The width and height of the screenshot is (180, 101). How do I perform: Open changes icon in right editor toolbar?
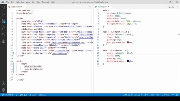coord(169,7)
